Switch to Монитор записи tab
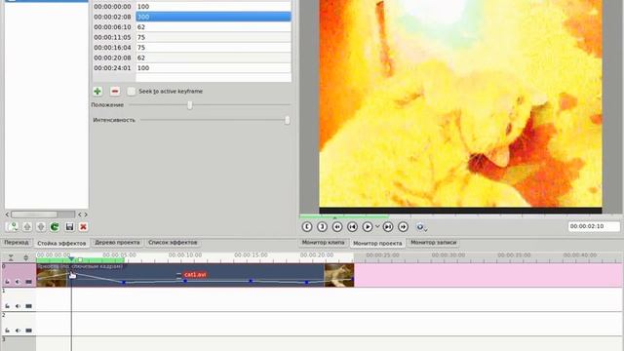 pos(433,243)
